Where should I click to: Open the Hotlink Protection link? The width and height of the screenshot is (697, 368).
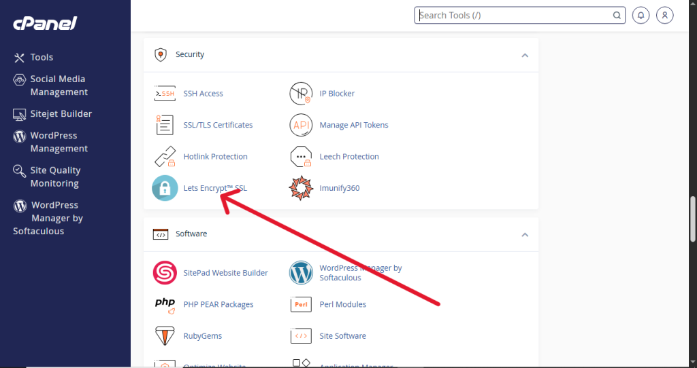point(215,157)
